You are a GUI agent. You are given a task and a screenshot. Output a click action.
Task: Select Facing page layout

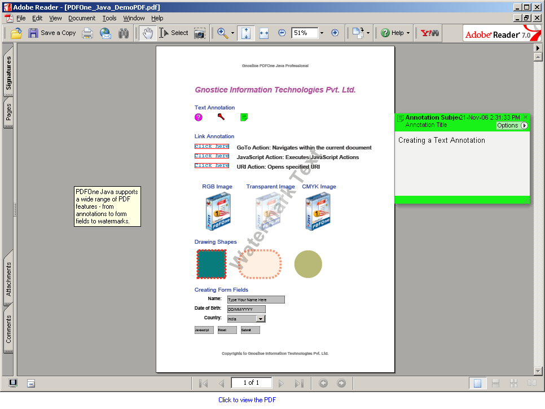[x=532, y=383]
